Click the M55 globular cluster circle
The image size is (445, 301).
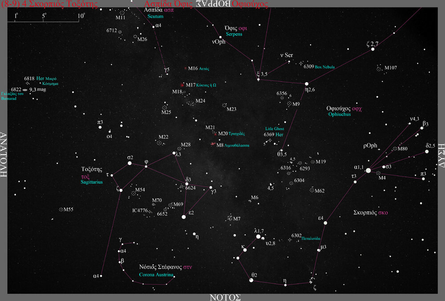[61, 209]
